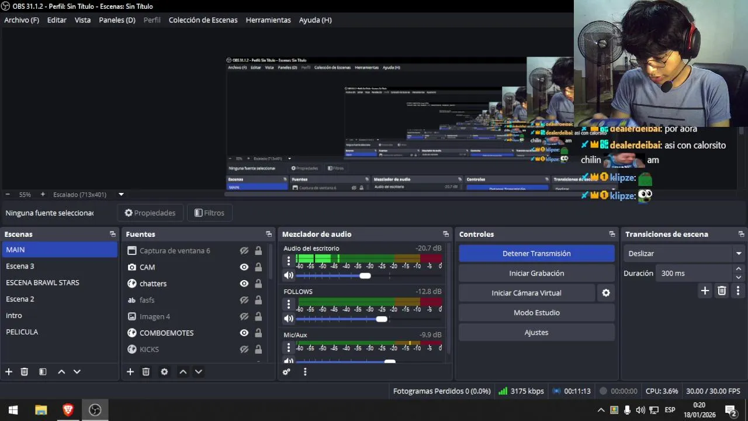Add a new scene with plus icon
748x421 pixels.
pyautogui.click(x=9, y=372)
